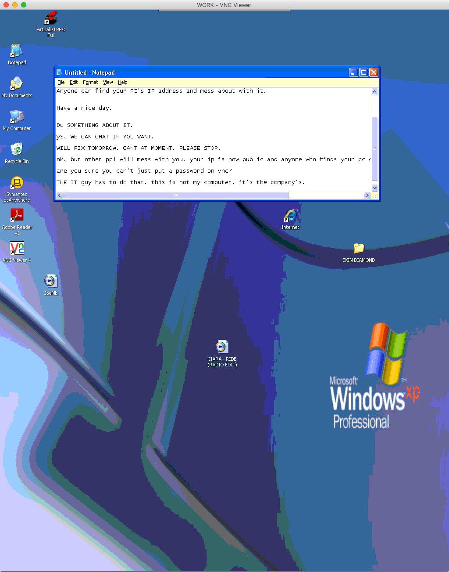Minimize the VNC Viewer macOS window (yellow button)

pos(15,5)
